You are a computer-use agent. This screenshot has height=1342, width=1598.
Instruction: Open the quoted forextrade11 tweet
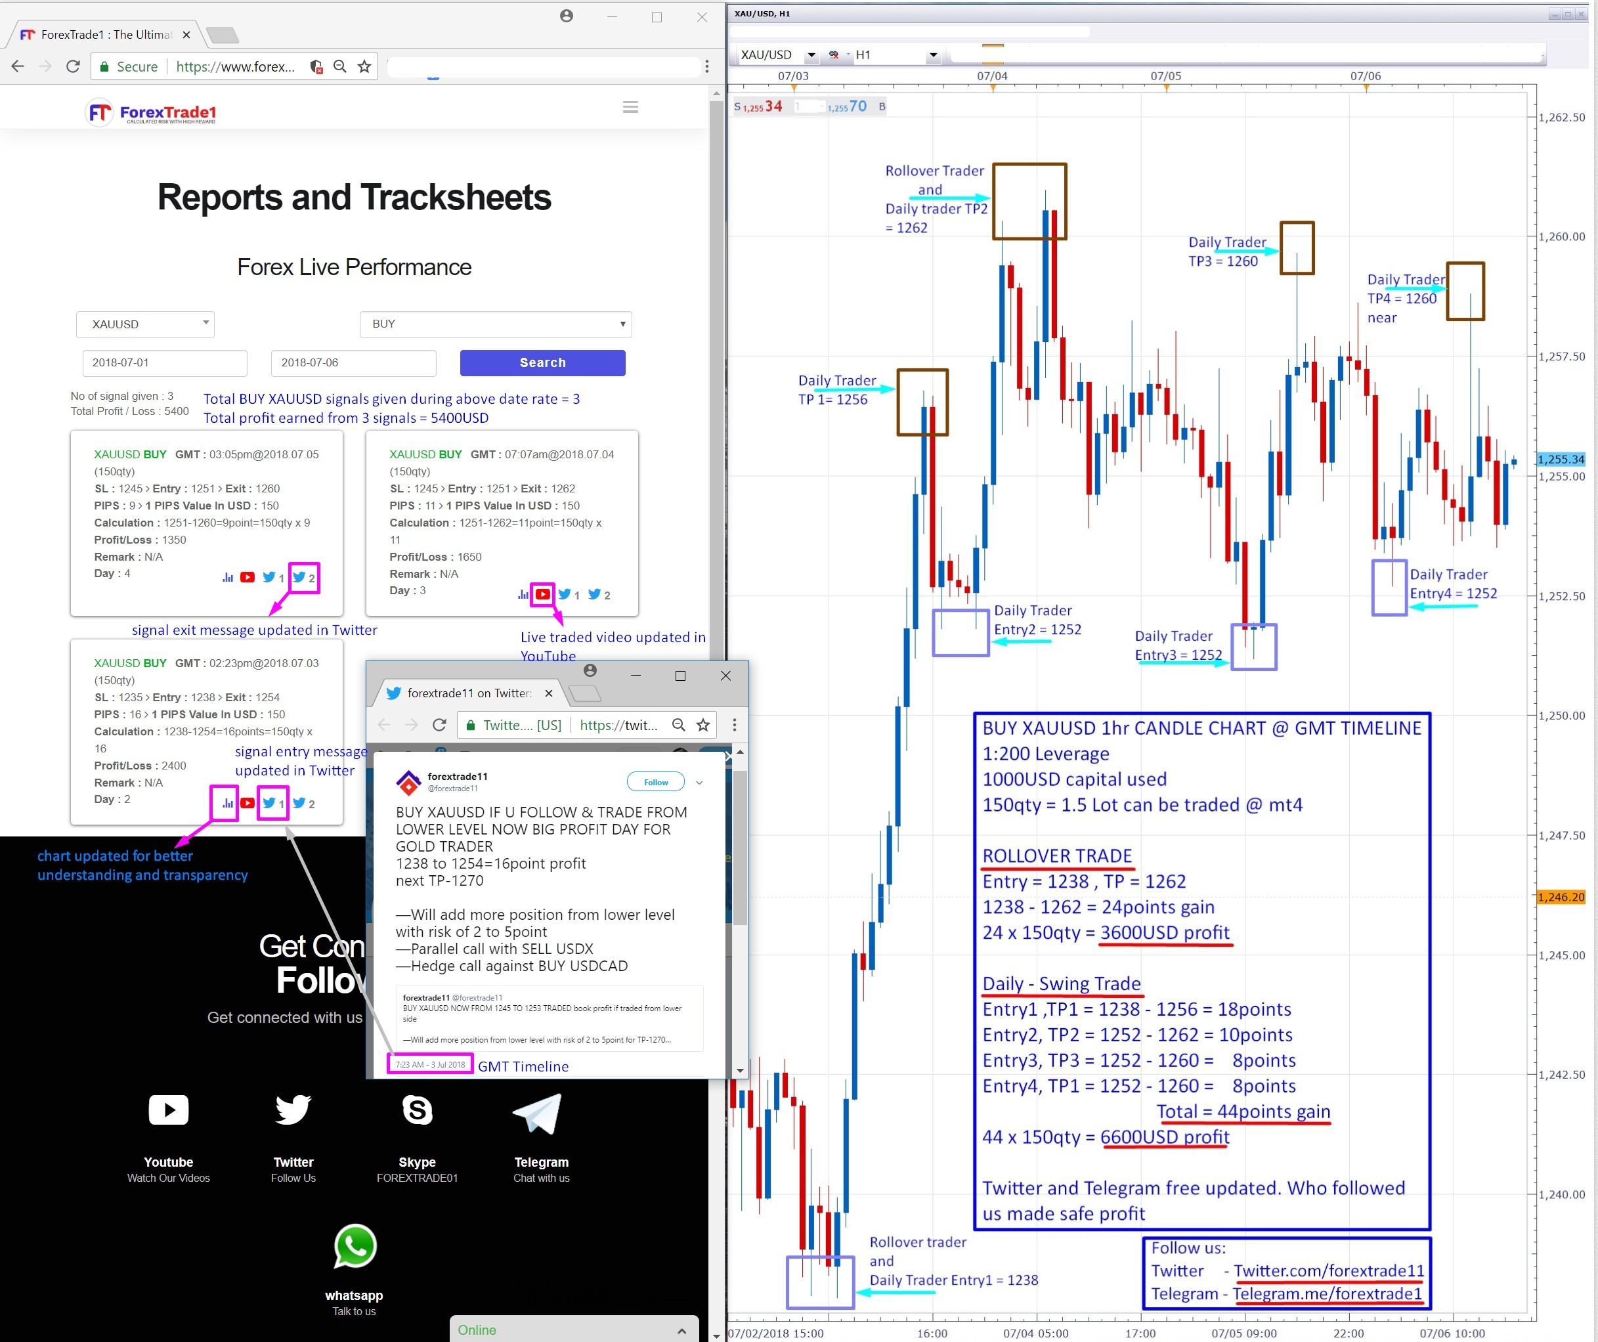click(550, 1018)
